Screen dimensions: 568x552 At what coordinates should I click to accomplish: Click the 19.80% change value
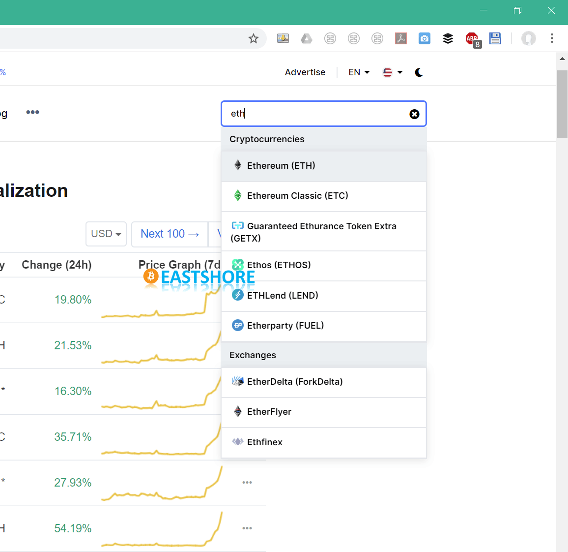[73, 300]
